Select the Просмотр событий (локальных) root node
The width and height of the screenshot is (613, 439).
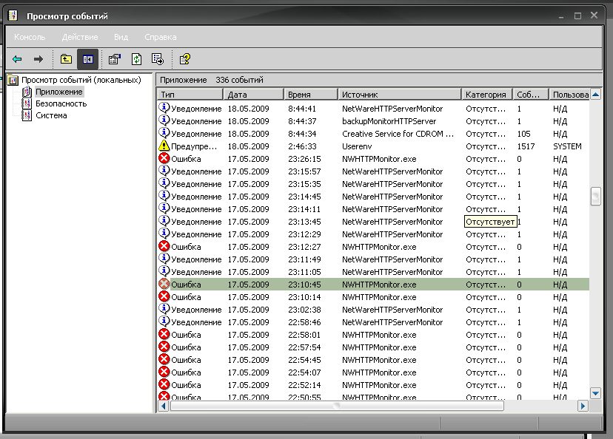[81, 80]
